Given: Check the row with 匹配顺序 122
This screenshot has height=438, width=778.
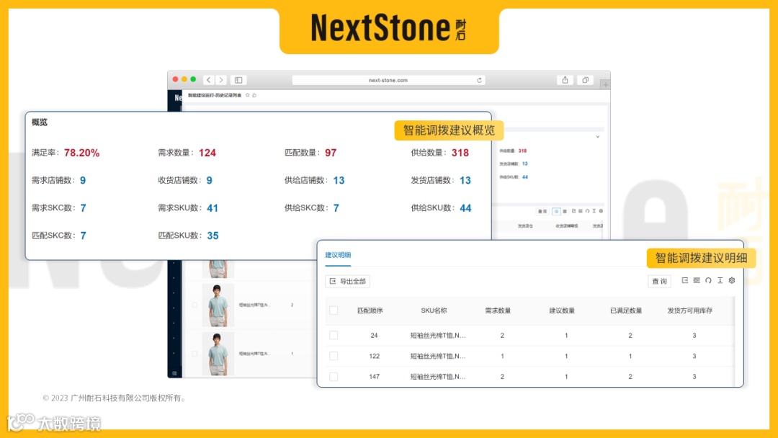Looking at the screenshot, I should click(x=334, y=356).
